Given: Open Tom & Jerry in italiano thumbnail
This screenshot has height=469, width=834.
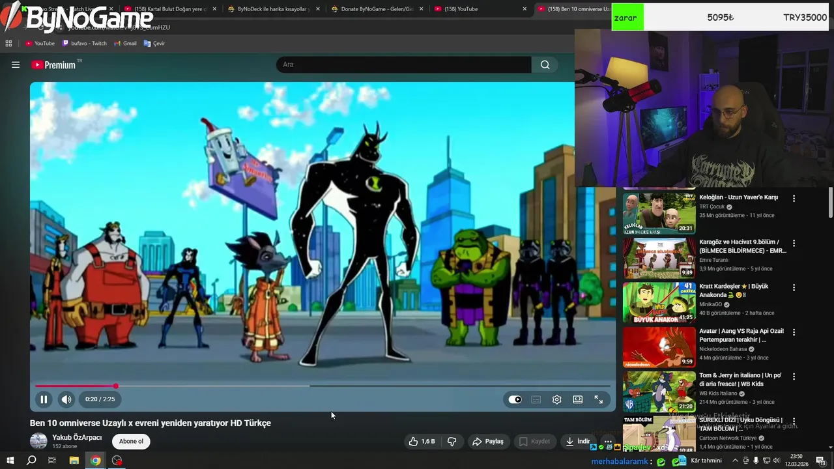Looking at the screenshot, I should [659, 391].
